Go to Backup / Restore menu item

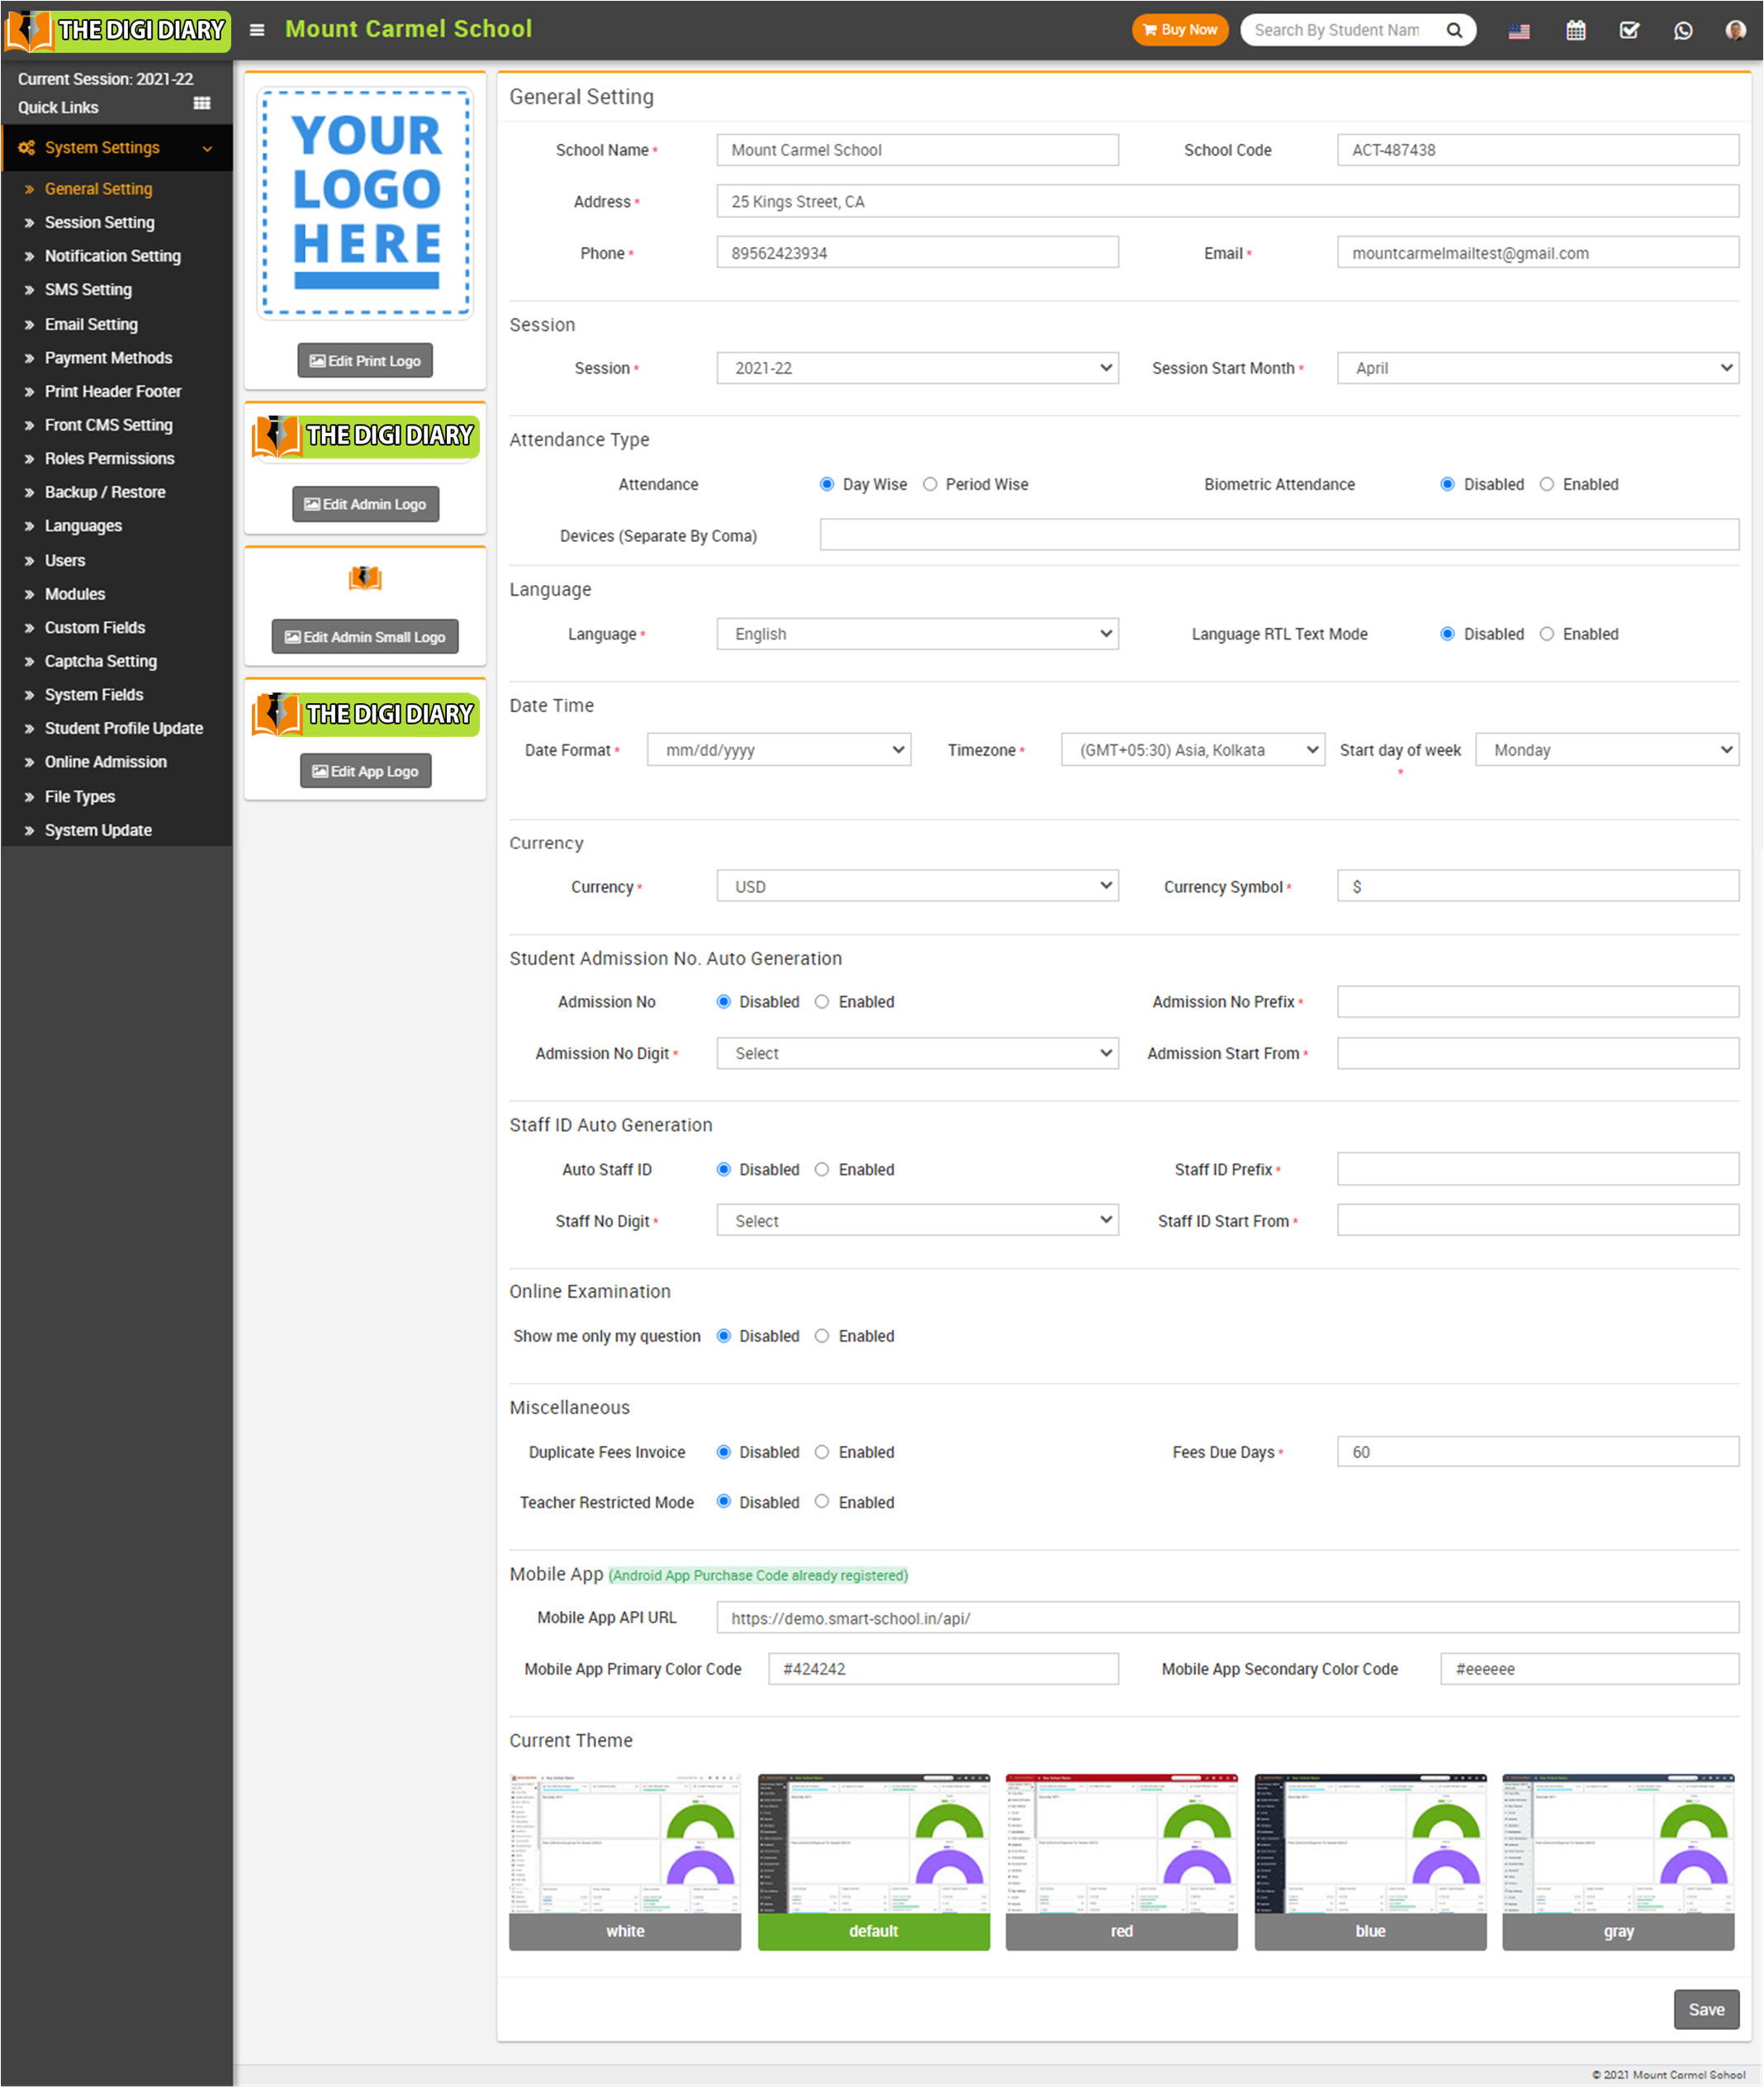[x=105, y=492]
